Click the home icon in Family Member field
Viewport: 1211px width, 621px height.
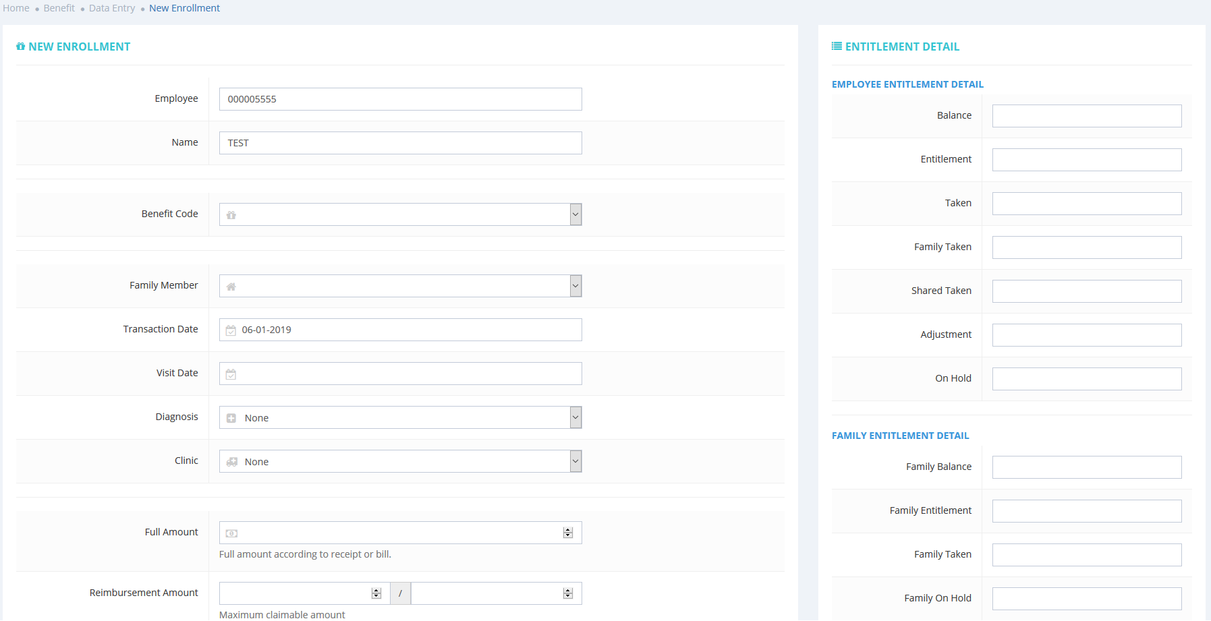[231, 287]
